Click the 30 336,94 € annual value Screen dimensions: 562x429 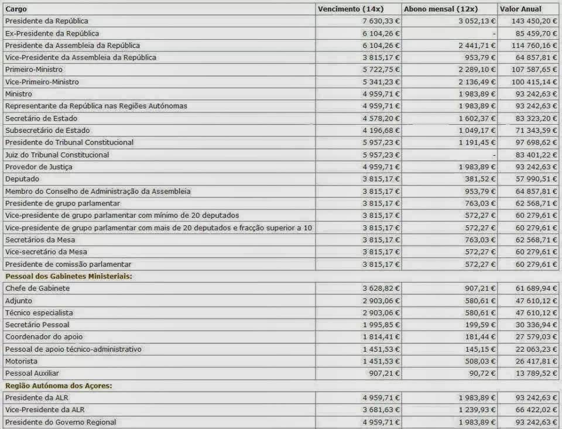tap(536, 325)
